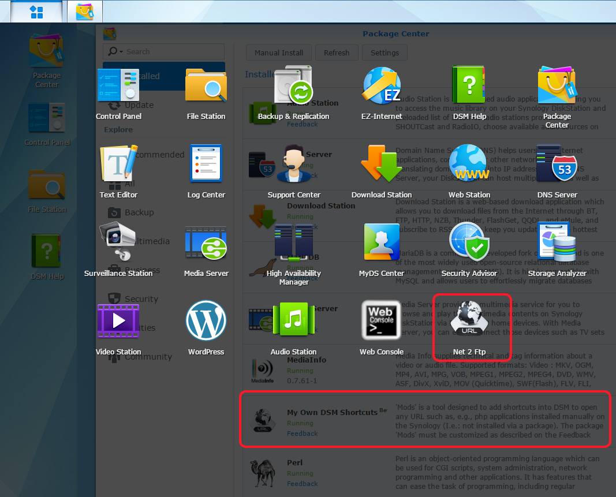
Task: Select the Perl camel package icon
Action: click(x=263, y=473)
